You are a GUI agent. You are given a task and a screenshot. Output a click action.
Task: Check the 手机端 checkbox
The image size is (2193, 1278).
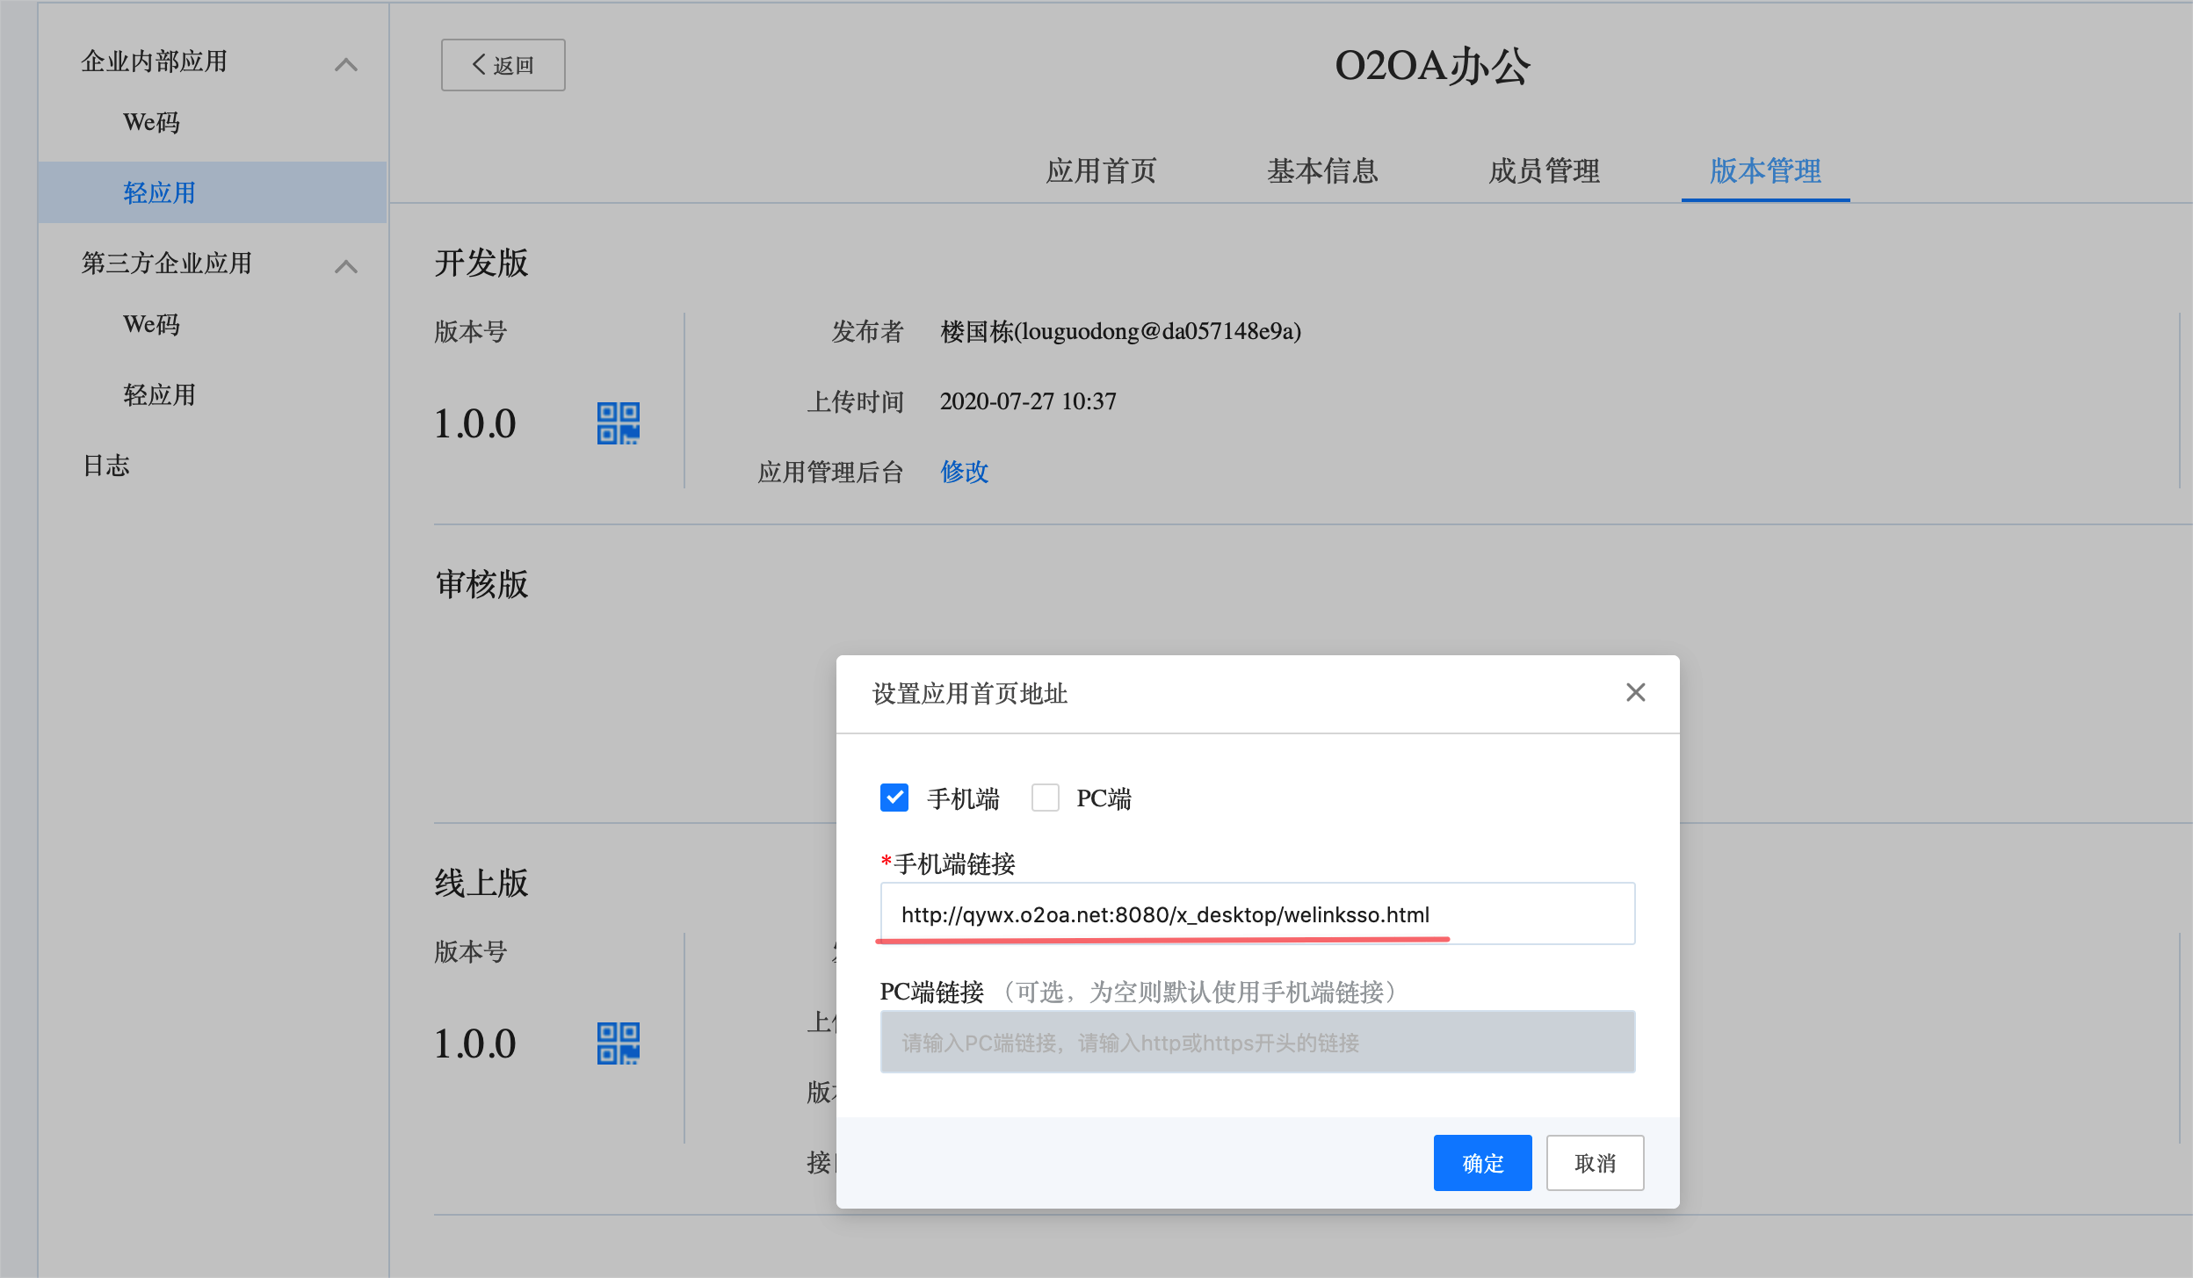click(894, 798)
